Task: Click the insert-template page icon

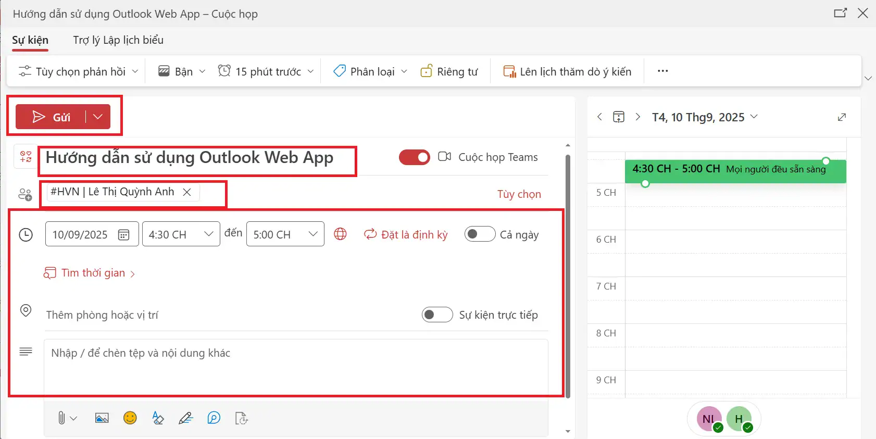Action: 242,418
